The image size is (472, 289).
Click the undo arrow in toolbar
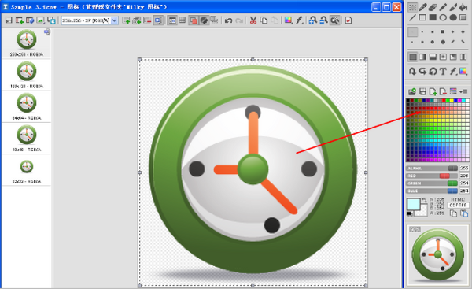(228, 20)
